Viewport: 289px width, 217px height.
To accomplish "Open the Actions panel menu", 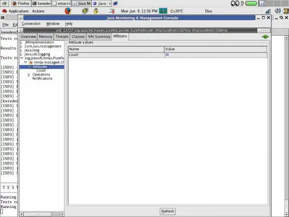I will click(38, 11).
